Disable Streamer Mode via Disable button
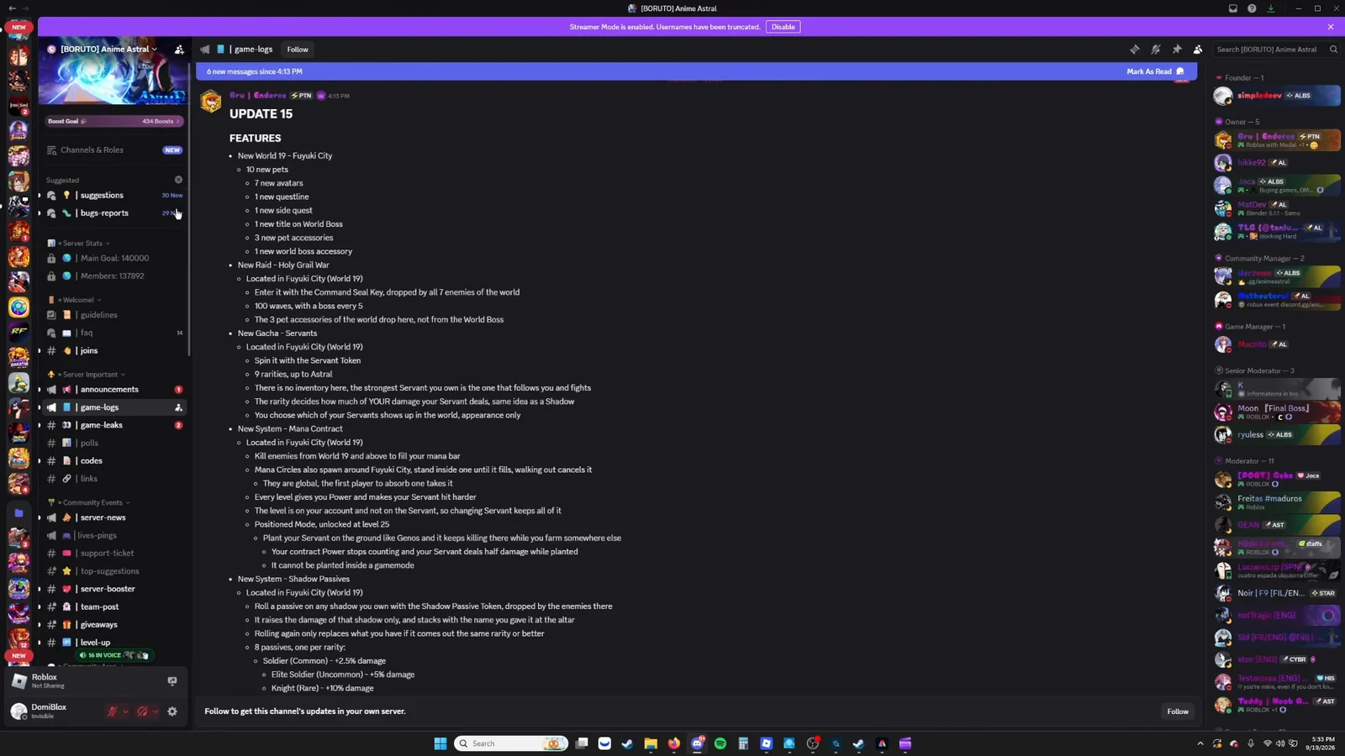 [x=783, y=27]
